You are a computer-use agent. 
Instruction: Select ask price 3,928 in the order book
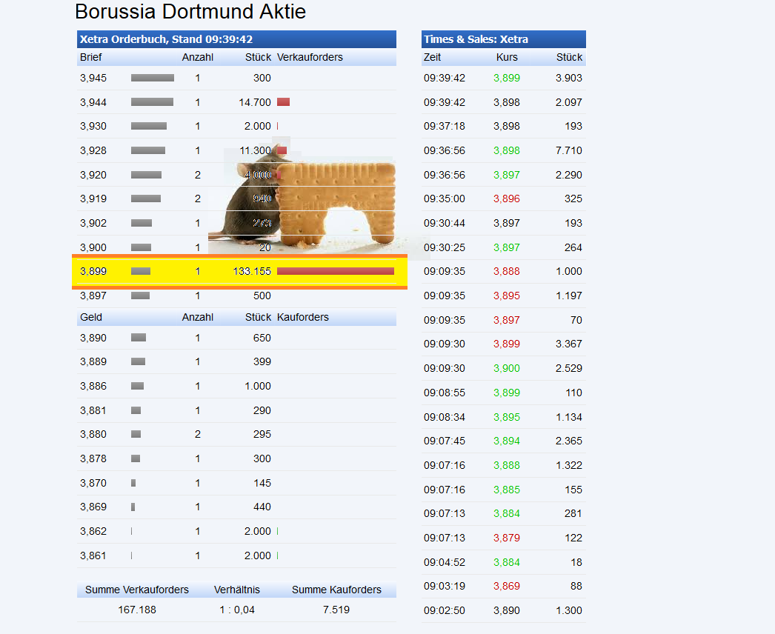click(93, 150)
